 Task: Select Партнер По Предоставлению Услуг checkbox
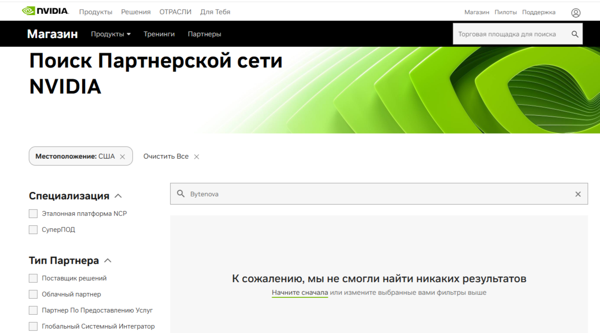[x=33, y=310]
